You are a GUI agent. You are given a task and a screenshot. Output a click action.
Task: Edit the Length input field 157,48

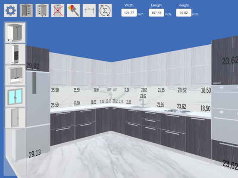pyautogui.click(x=157, y=13)
